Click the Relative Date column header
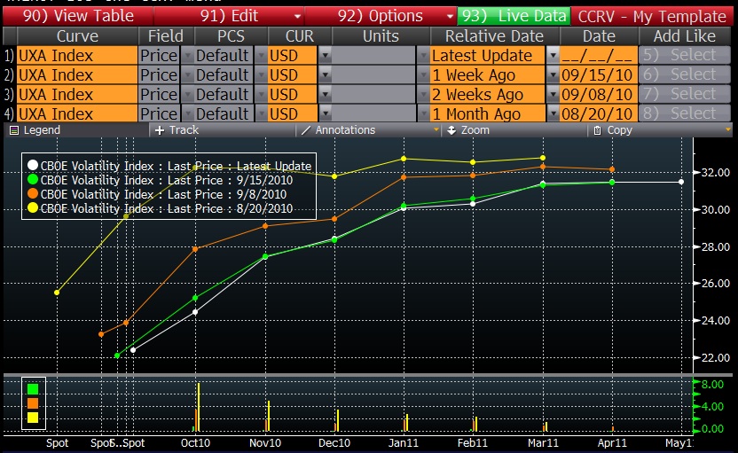Screen dimensions: 738x453 tap(494, 36)
